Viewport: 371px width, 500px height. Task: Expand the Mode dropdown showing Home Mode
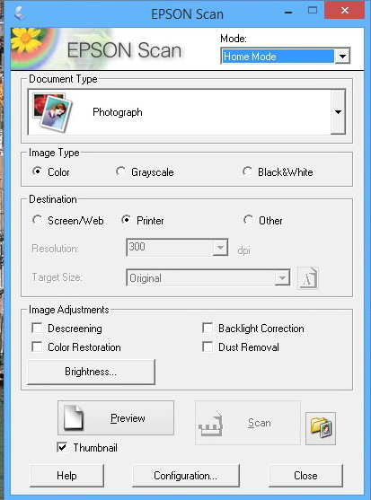point(342,57)
